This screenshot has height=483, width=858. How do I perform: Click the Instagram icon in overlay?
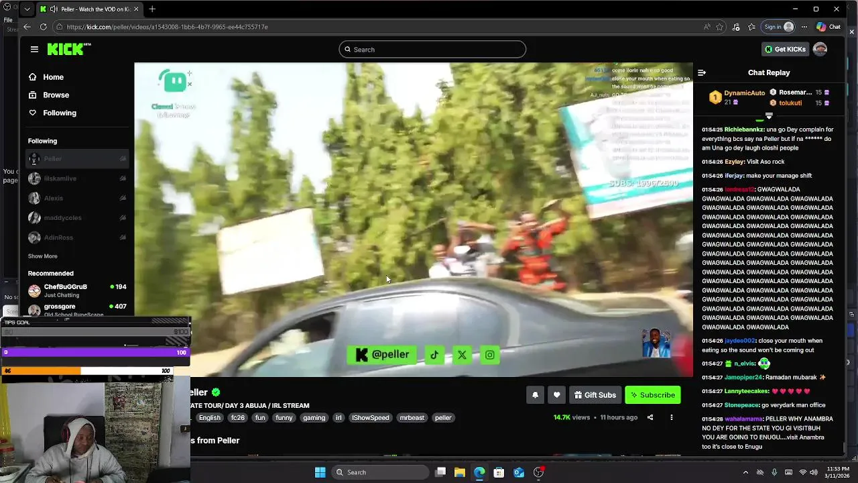click(x=490, y=356)
